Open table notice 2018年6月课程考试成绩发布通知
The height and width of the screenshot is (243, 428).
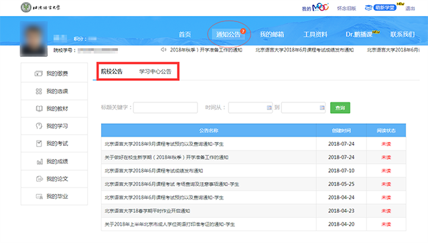click(x=153, y=171)
